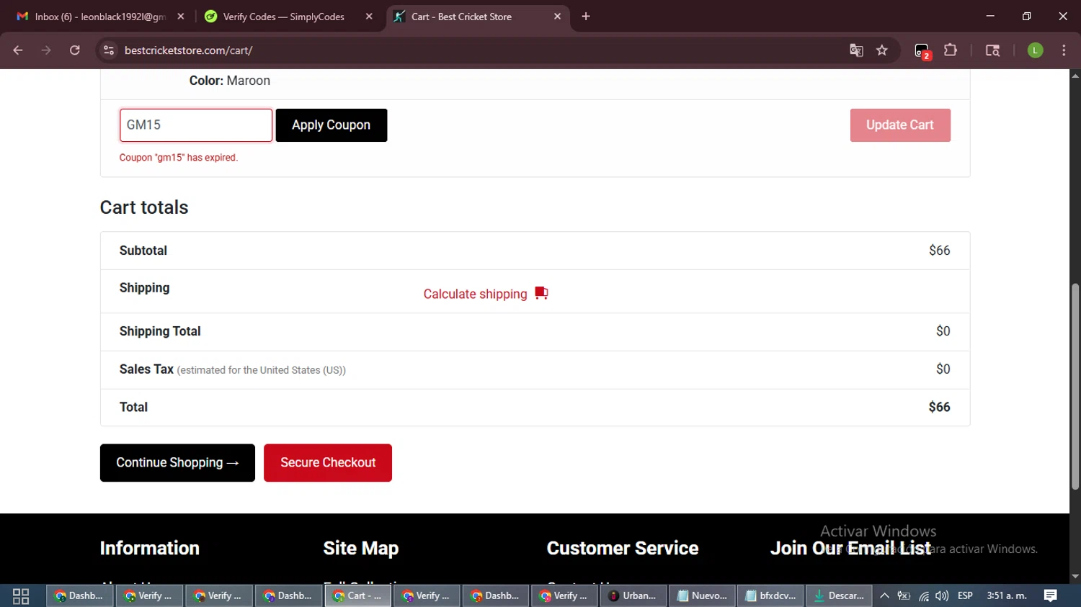
Task: Open the Extensions puzzle menu
Action: coord(951,50)
